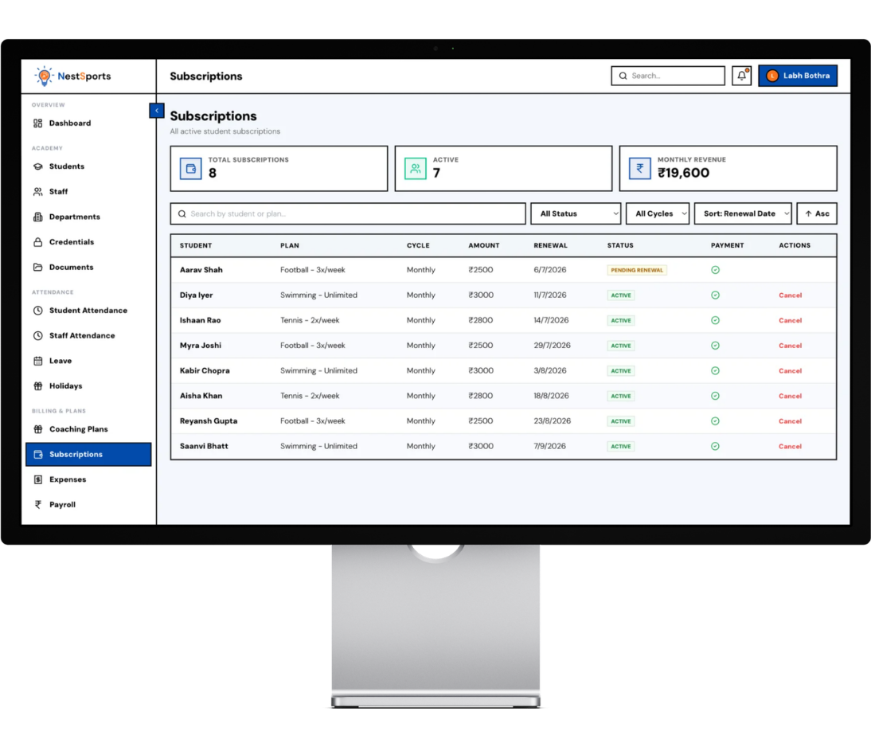Cancel Diya Iyer's subscription

point(790,295)
